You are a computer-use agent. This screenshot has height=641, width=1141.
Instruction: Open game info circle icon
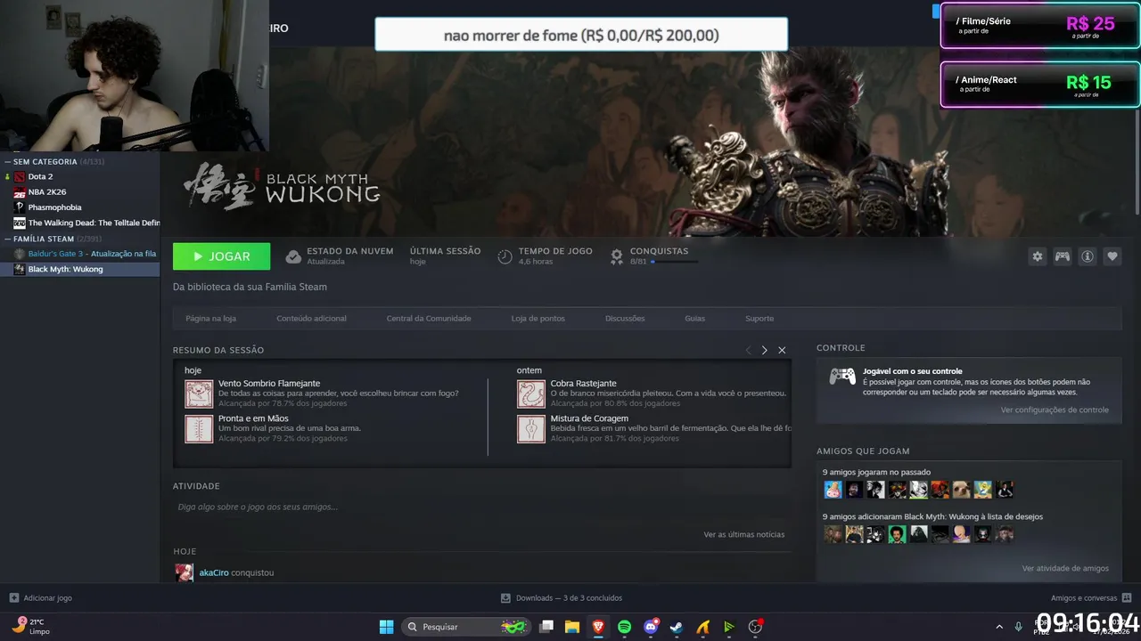pos(1088,256)
